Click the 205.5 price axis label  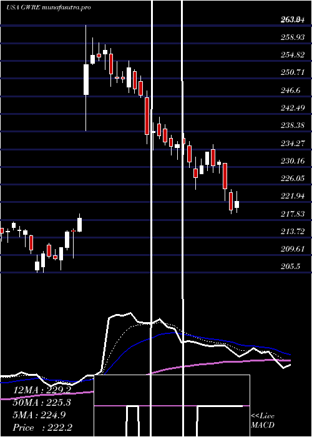point(290,267)
